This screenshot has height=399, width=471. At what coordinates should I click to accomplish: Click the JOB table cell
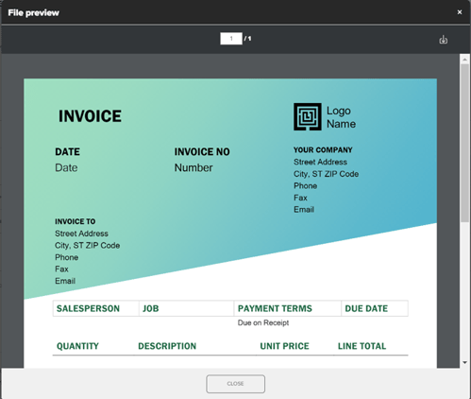187,308
